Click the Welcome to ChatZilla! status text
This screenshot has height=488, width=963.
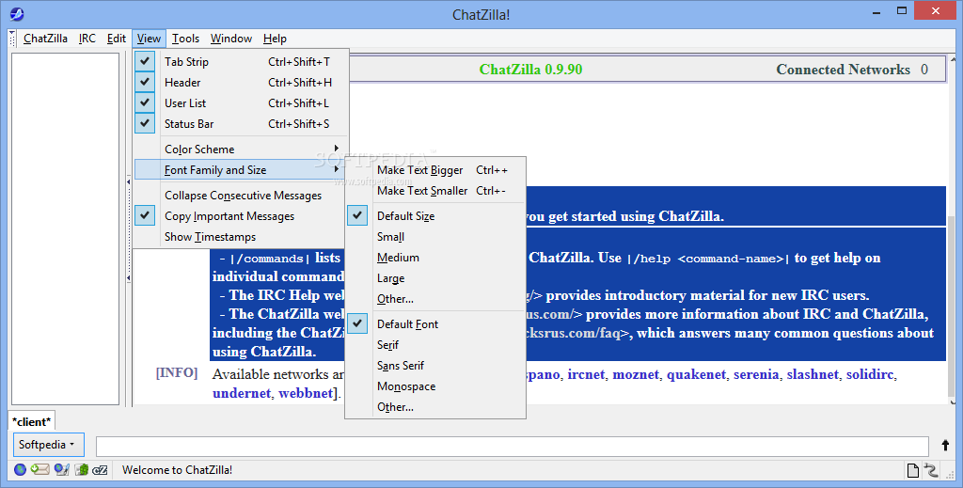pos(177,470)
